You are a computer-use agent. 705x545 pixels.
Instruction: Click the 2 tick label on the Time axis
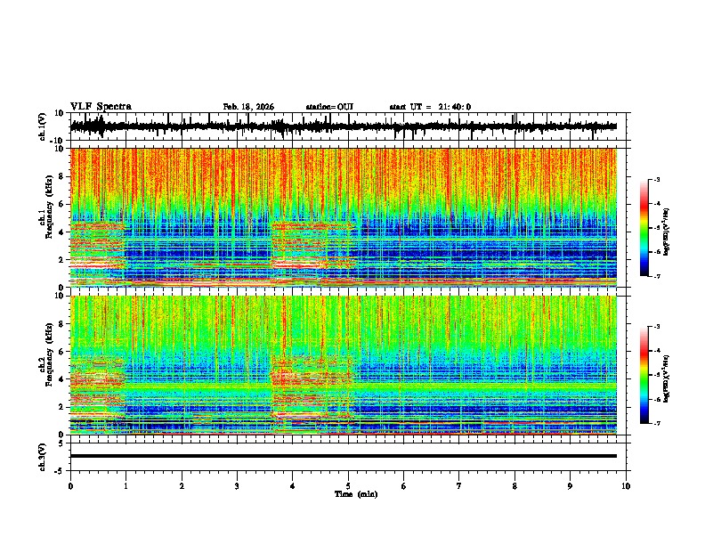coord(182,486)
